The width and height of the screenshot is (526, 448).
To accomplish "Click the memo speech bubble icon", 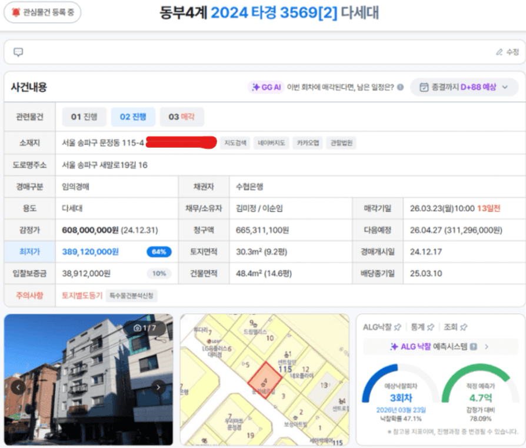I will point(18,52).
